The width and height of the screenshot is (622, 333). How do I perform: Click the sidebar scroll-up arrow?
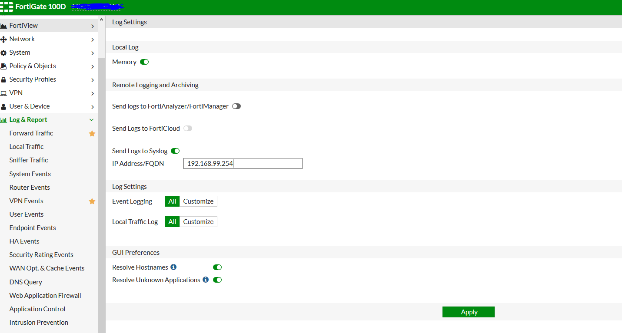coord(102,20)
